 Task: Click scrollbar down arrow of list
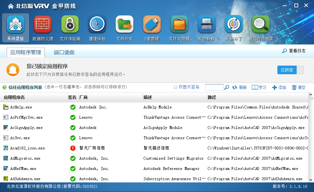point(311,180)
